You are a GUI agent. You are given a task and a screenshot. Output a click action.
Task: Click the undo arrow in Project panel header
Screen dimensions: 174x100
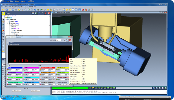(39, 13)
